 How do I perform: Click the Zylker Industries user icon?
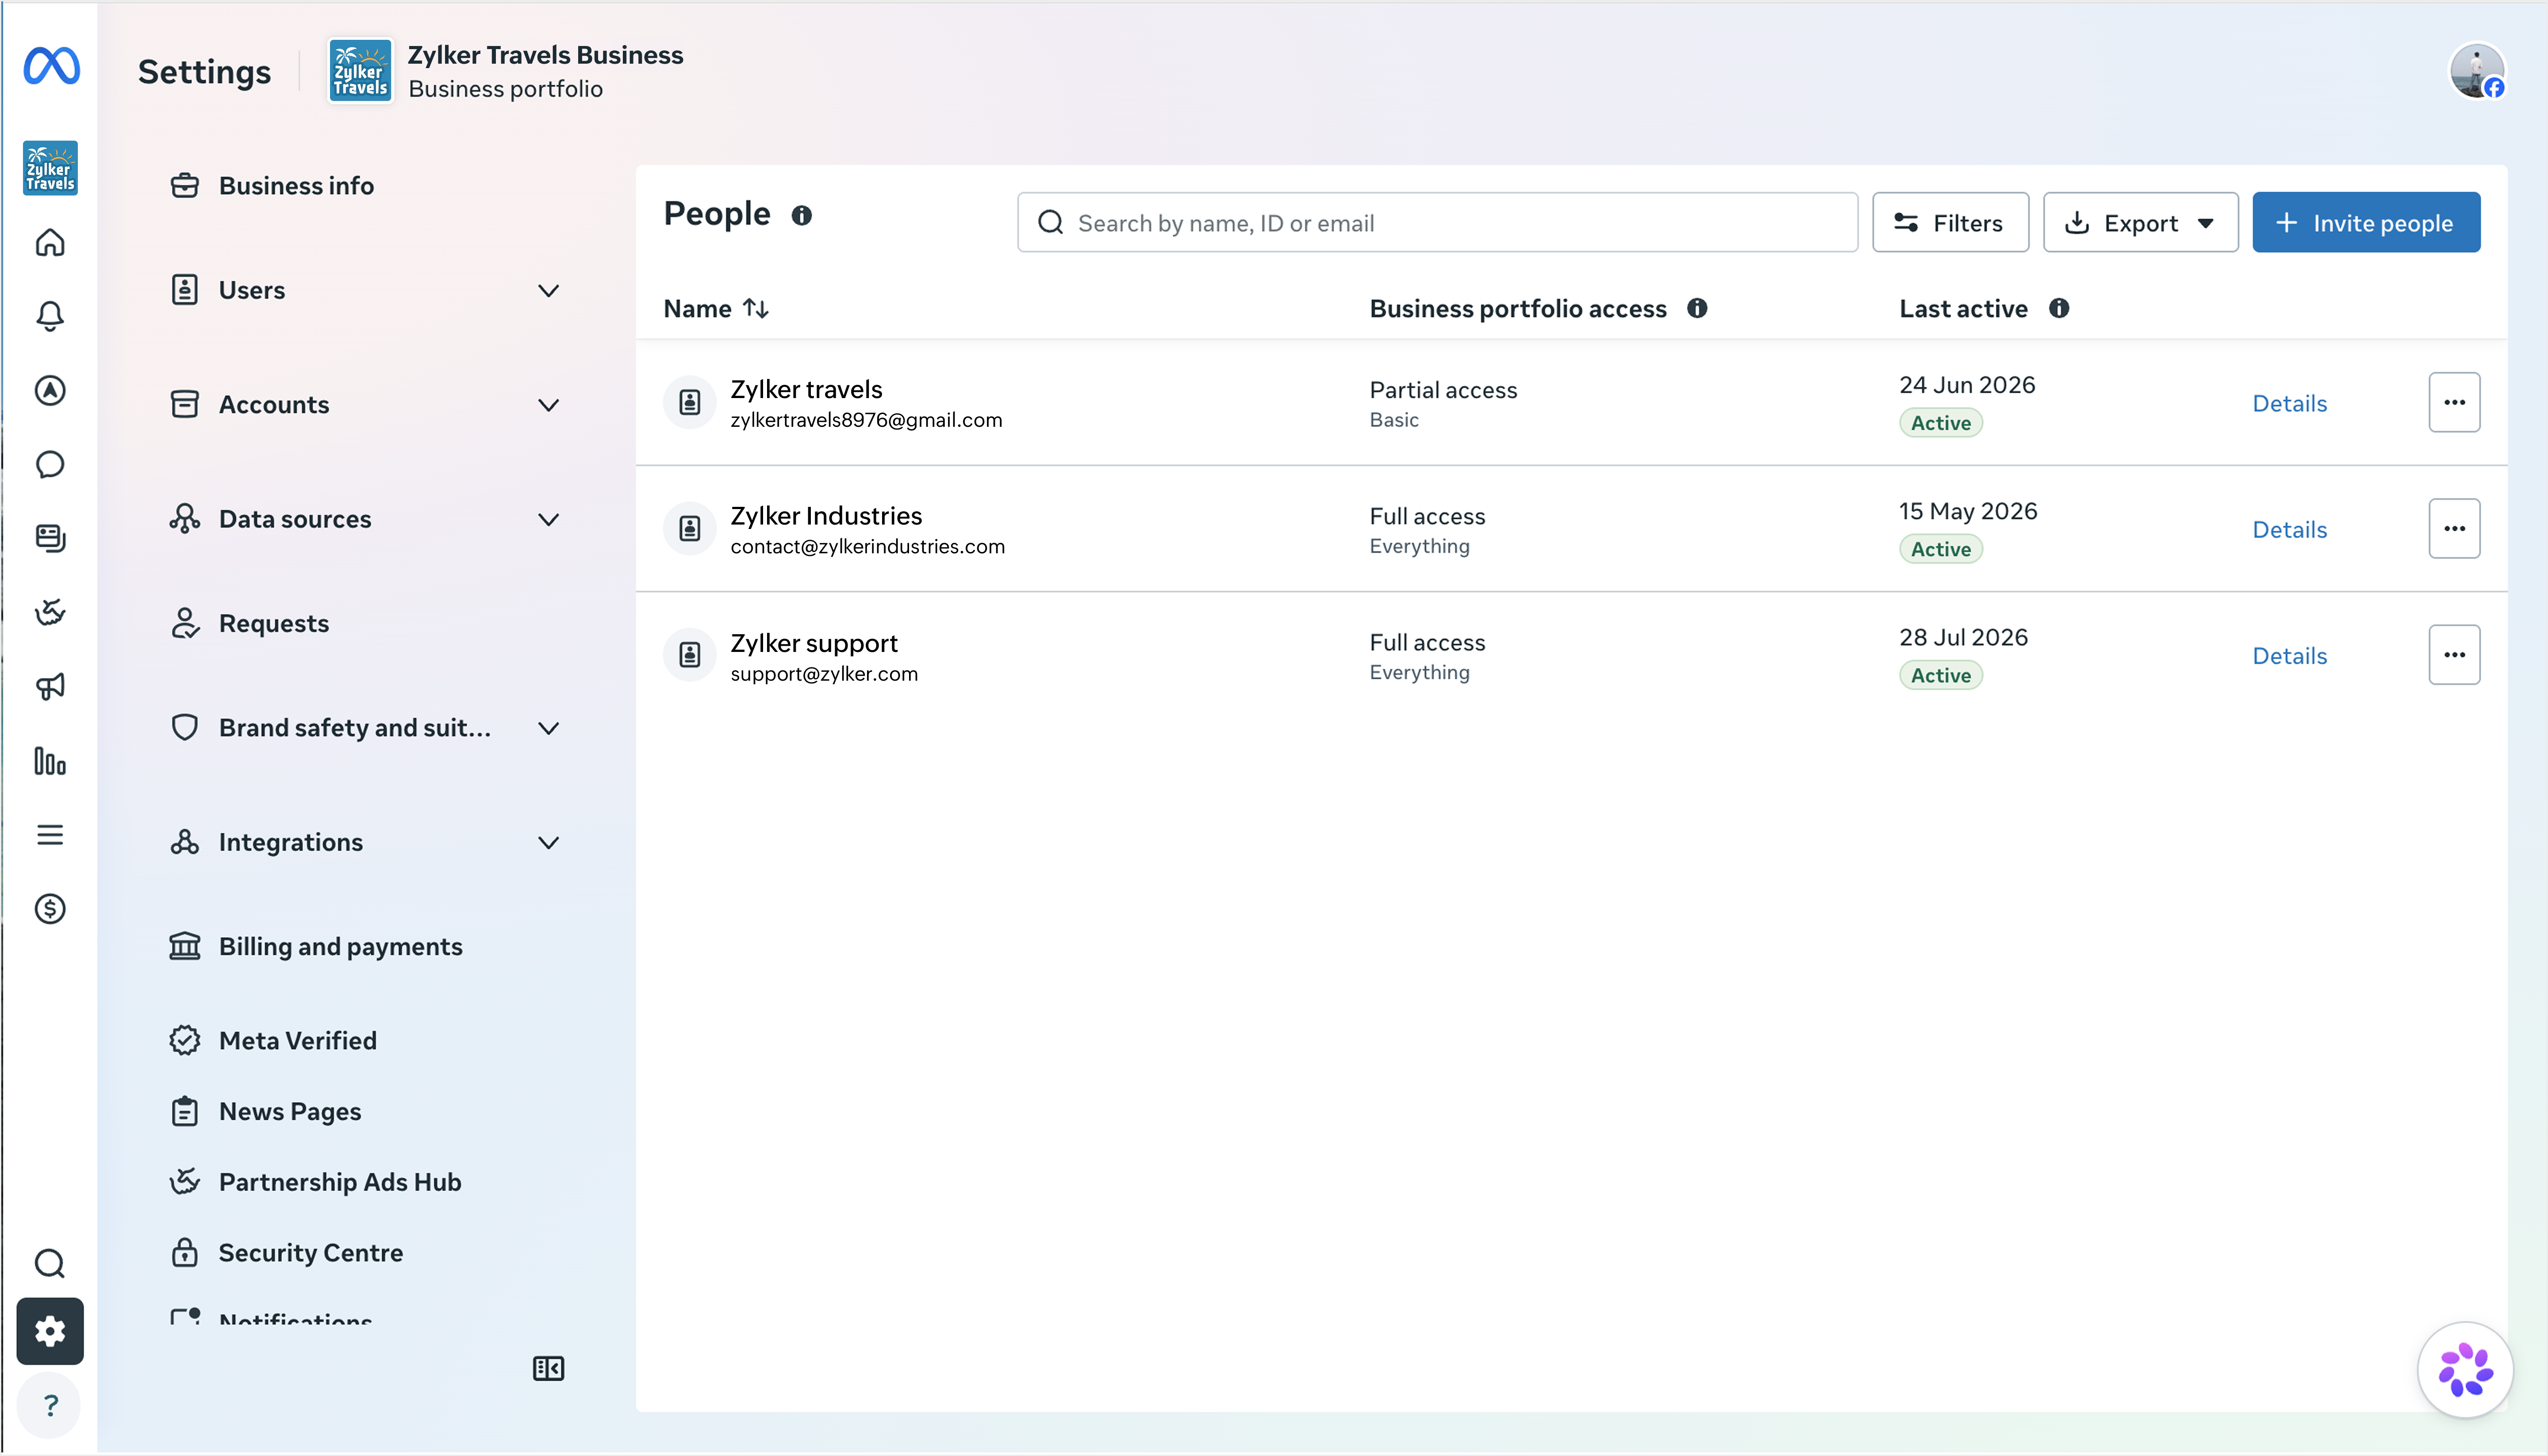tap(690, 528)
